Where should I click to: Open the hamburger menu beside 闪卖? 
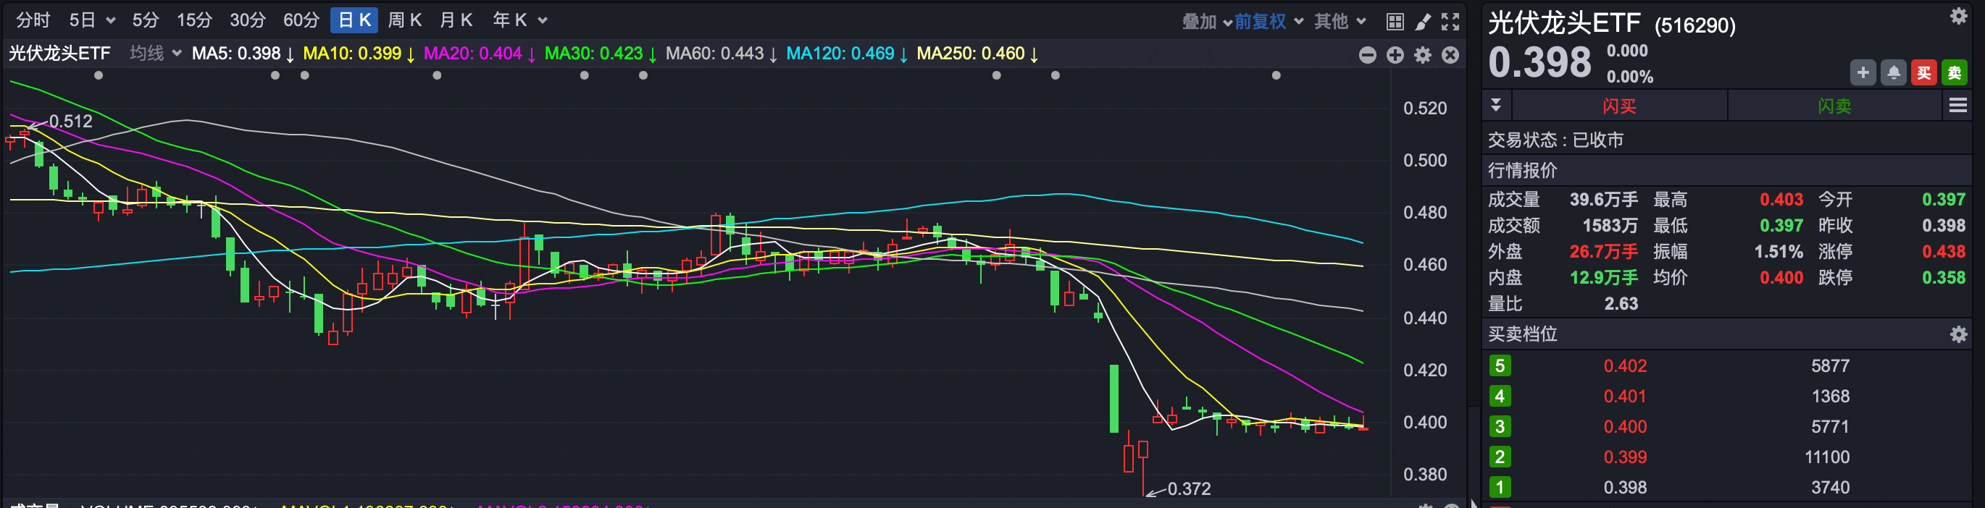pos(1957,106)
